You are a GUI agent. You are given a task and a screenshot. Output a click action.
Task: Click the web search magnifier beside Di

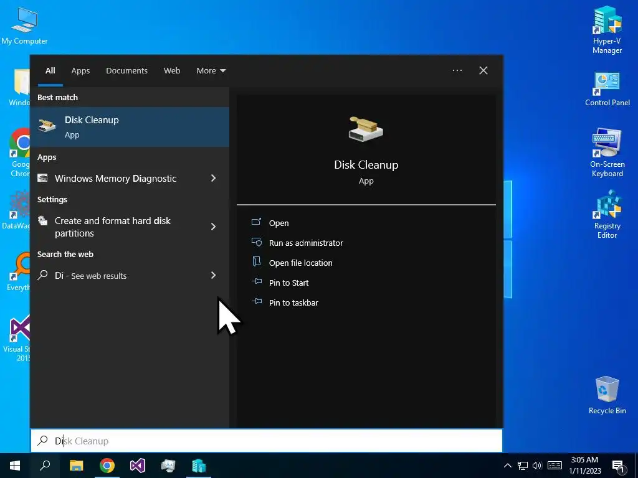43,275
